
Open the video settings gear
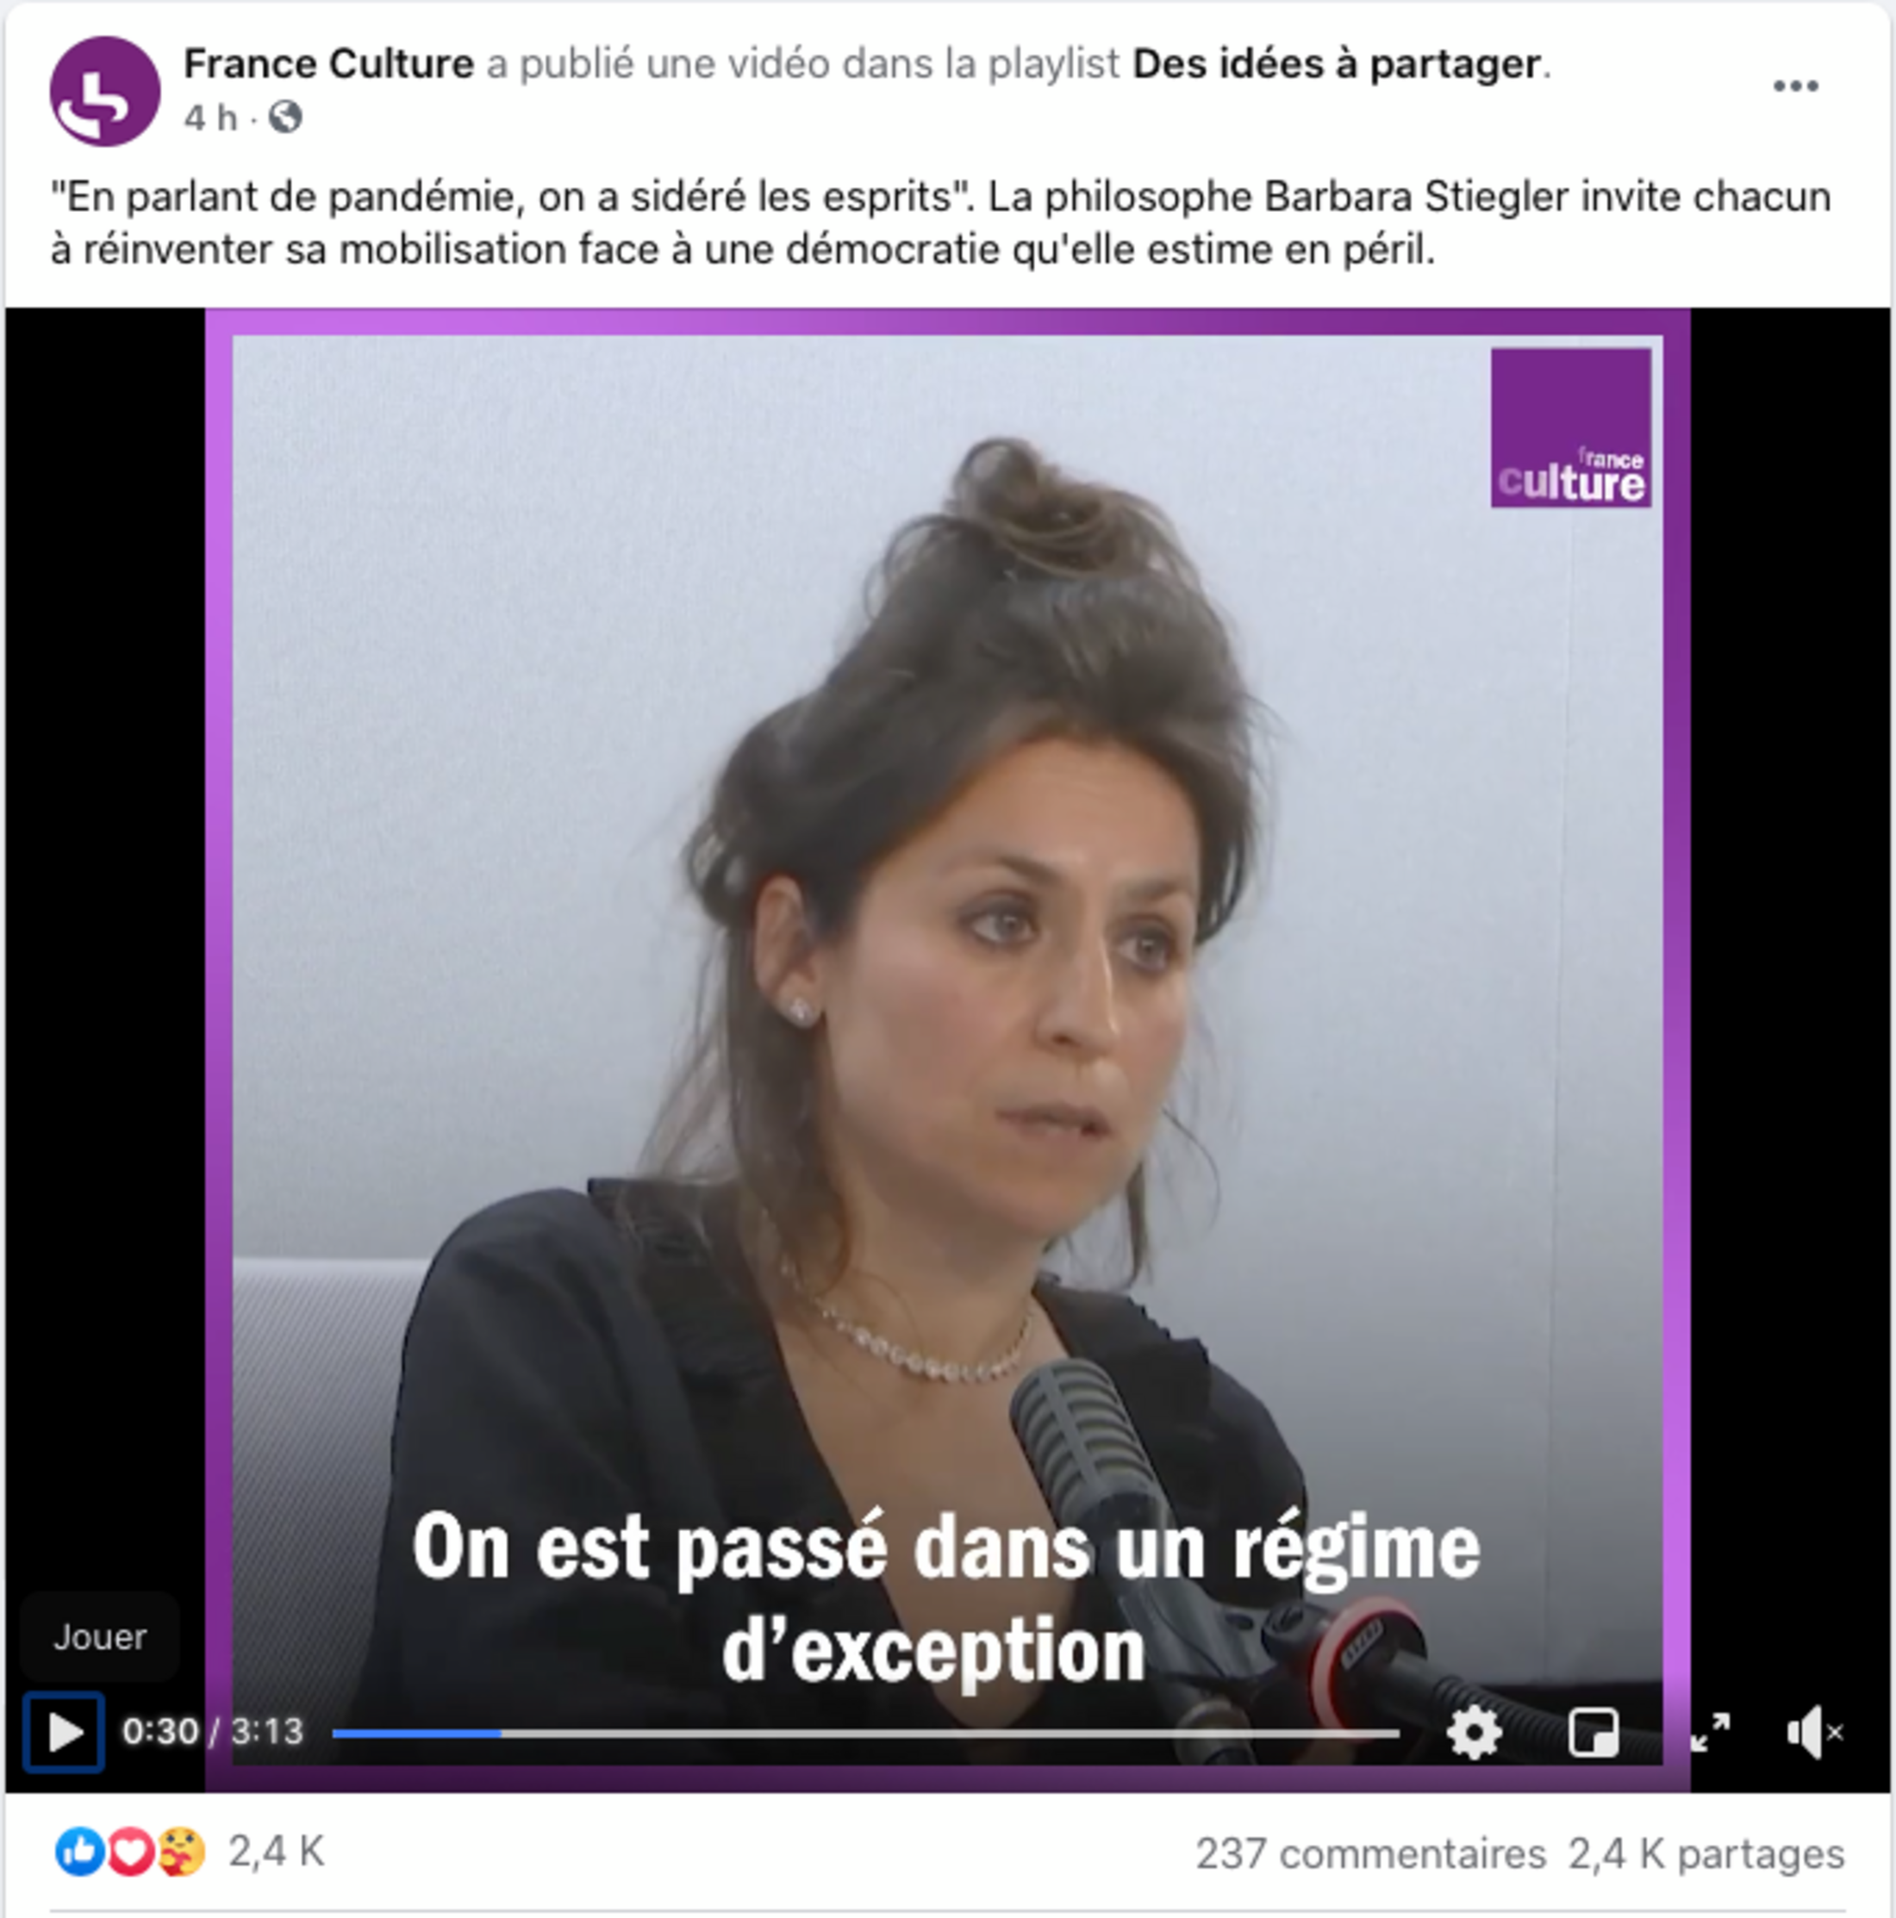(x=1474, y=1733)
